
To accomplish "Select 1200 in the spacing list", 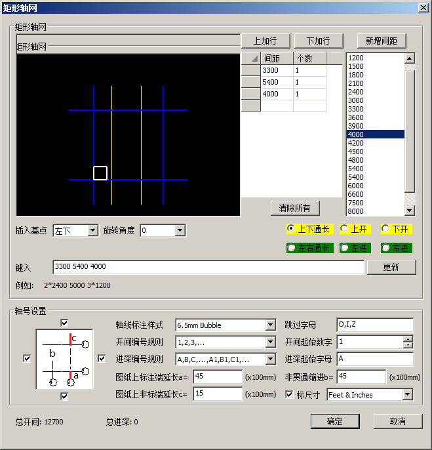I will click(x=376, y=58).
